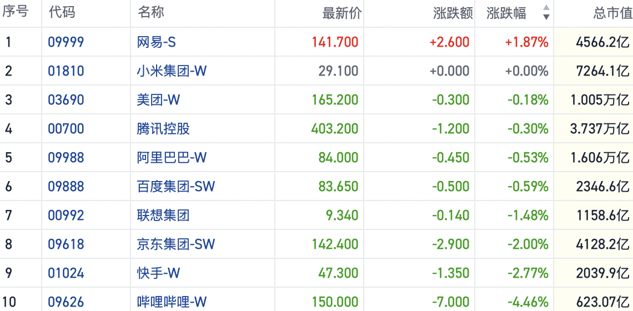Open the 哔哩哔哩-W stock link
Viewport: 633px width, 311px height.
tap(172, 302)
